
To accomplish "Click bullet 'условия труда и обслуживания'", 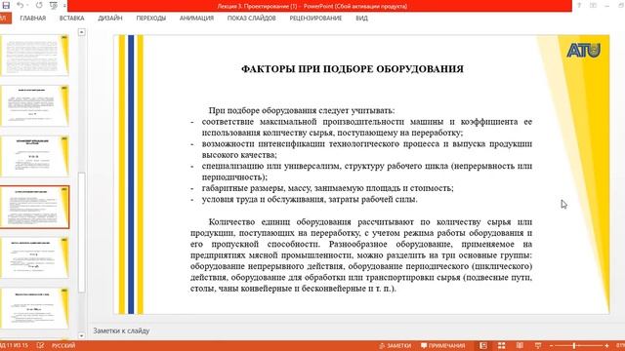I will [310, 199].
